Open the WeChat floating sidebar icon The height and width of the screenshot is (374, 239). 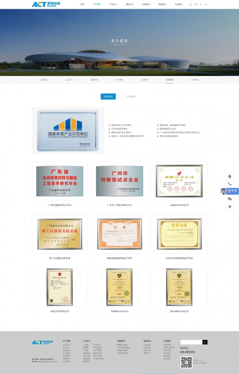tap(230, 199)
